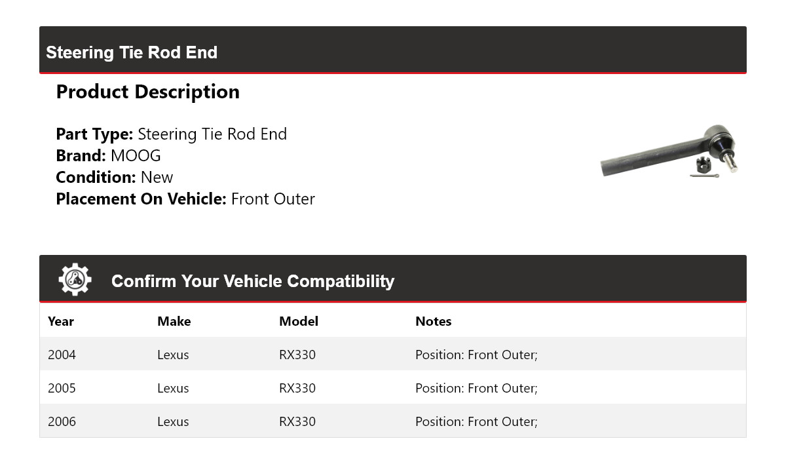Click Confirm Your Vehicle Compatibility heading
The height and width of the screenshot is (464, 786).
(x=253, y=281)
